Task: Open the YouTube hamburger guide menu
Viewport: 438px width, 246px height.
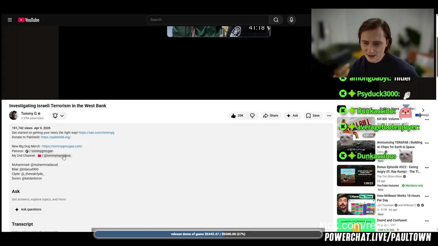Action: pos(10,20)
